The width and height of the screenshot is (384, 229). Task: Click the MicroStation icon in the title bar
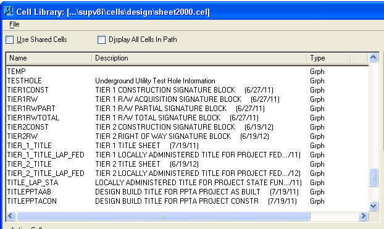click(8, 11)
